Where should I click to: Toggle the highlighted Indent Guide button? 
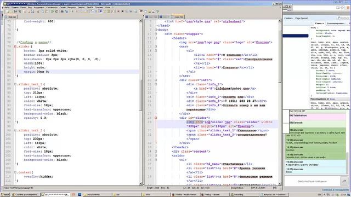pos(100,11)
